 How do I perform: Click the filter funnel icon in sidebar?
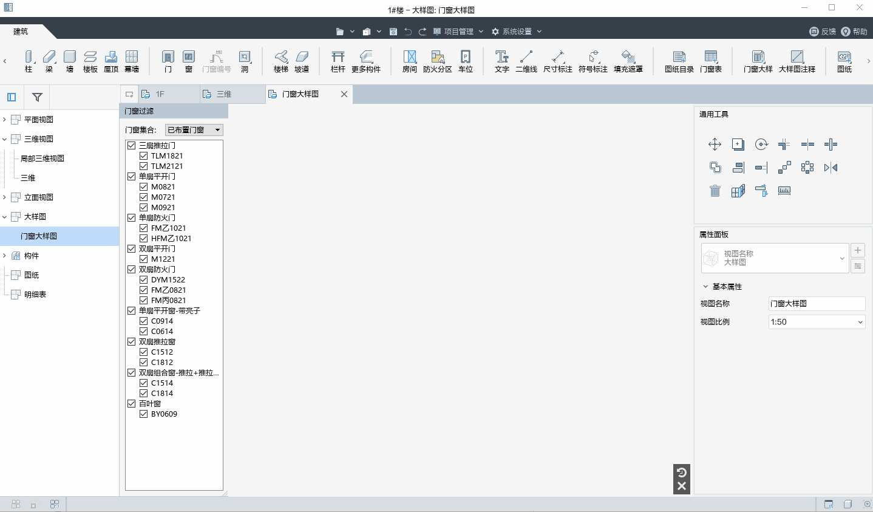[37, 97]
